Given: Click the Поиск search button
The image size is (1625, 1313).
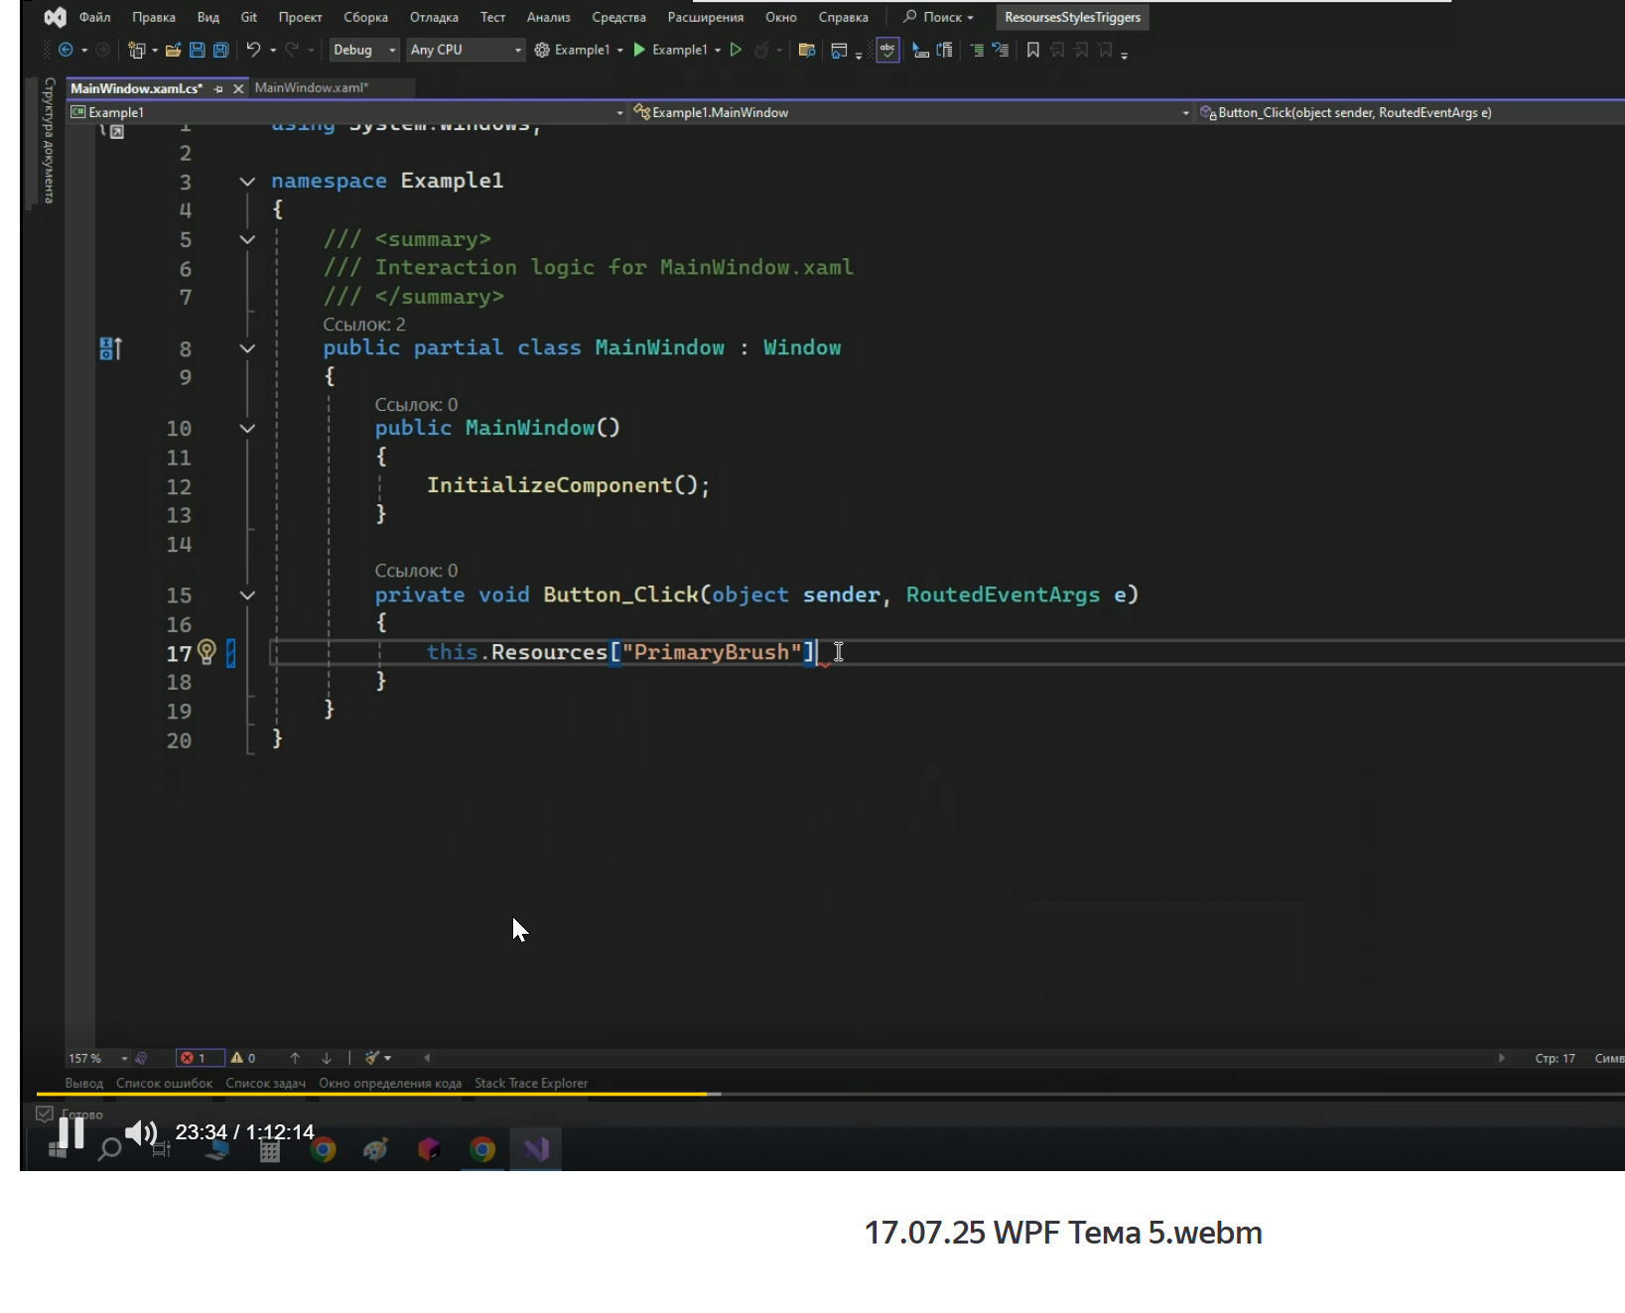Looking at the screenshot, I should [x=938, y=17].
